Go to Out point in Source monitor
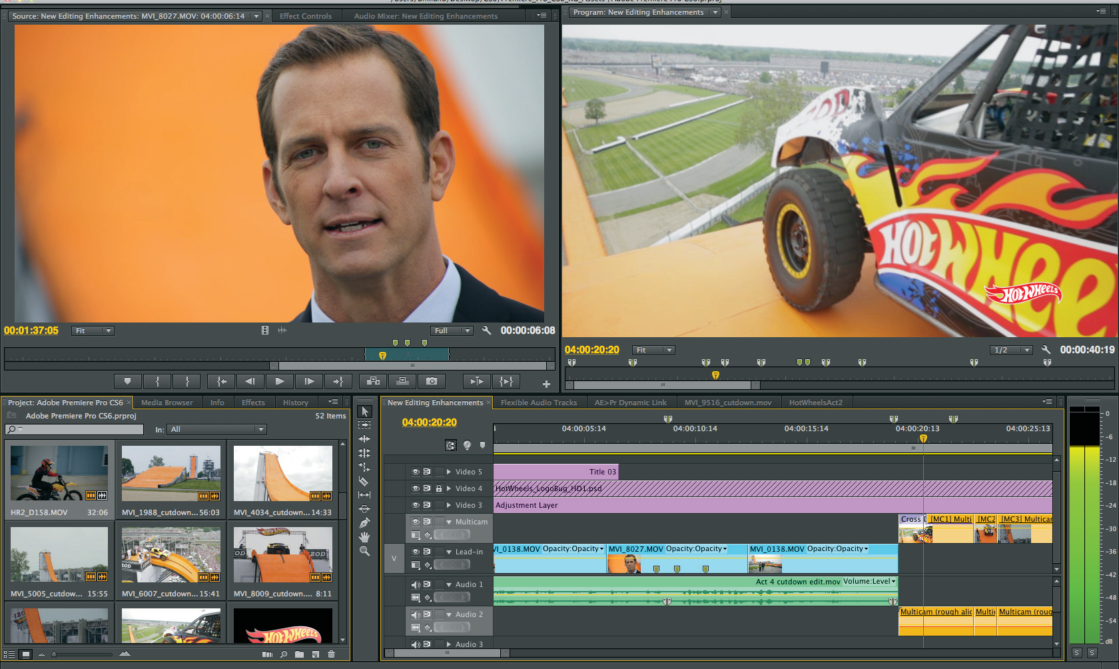The height and width of the screenshot is (669, 1119). click(x=338, y=381)
